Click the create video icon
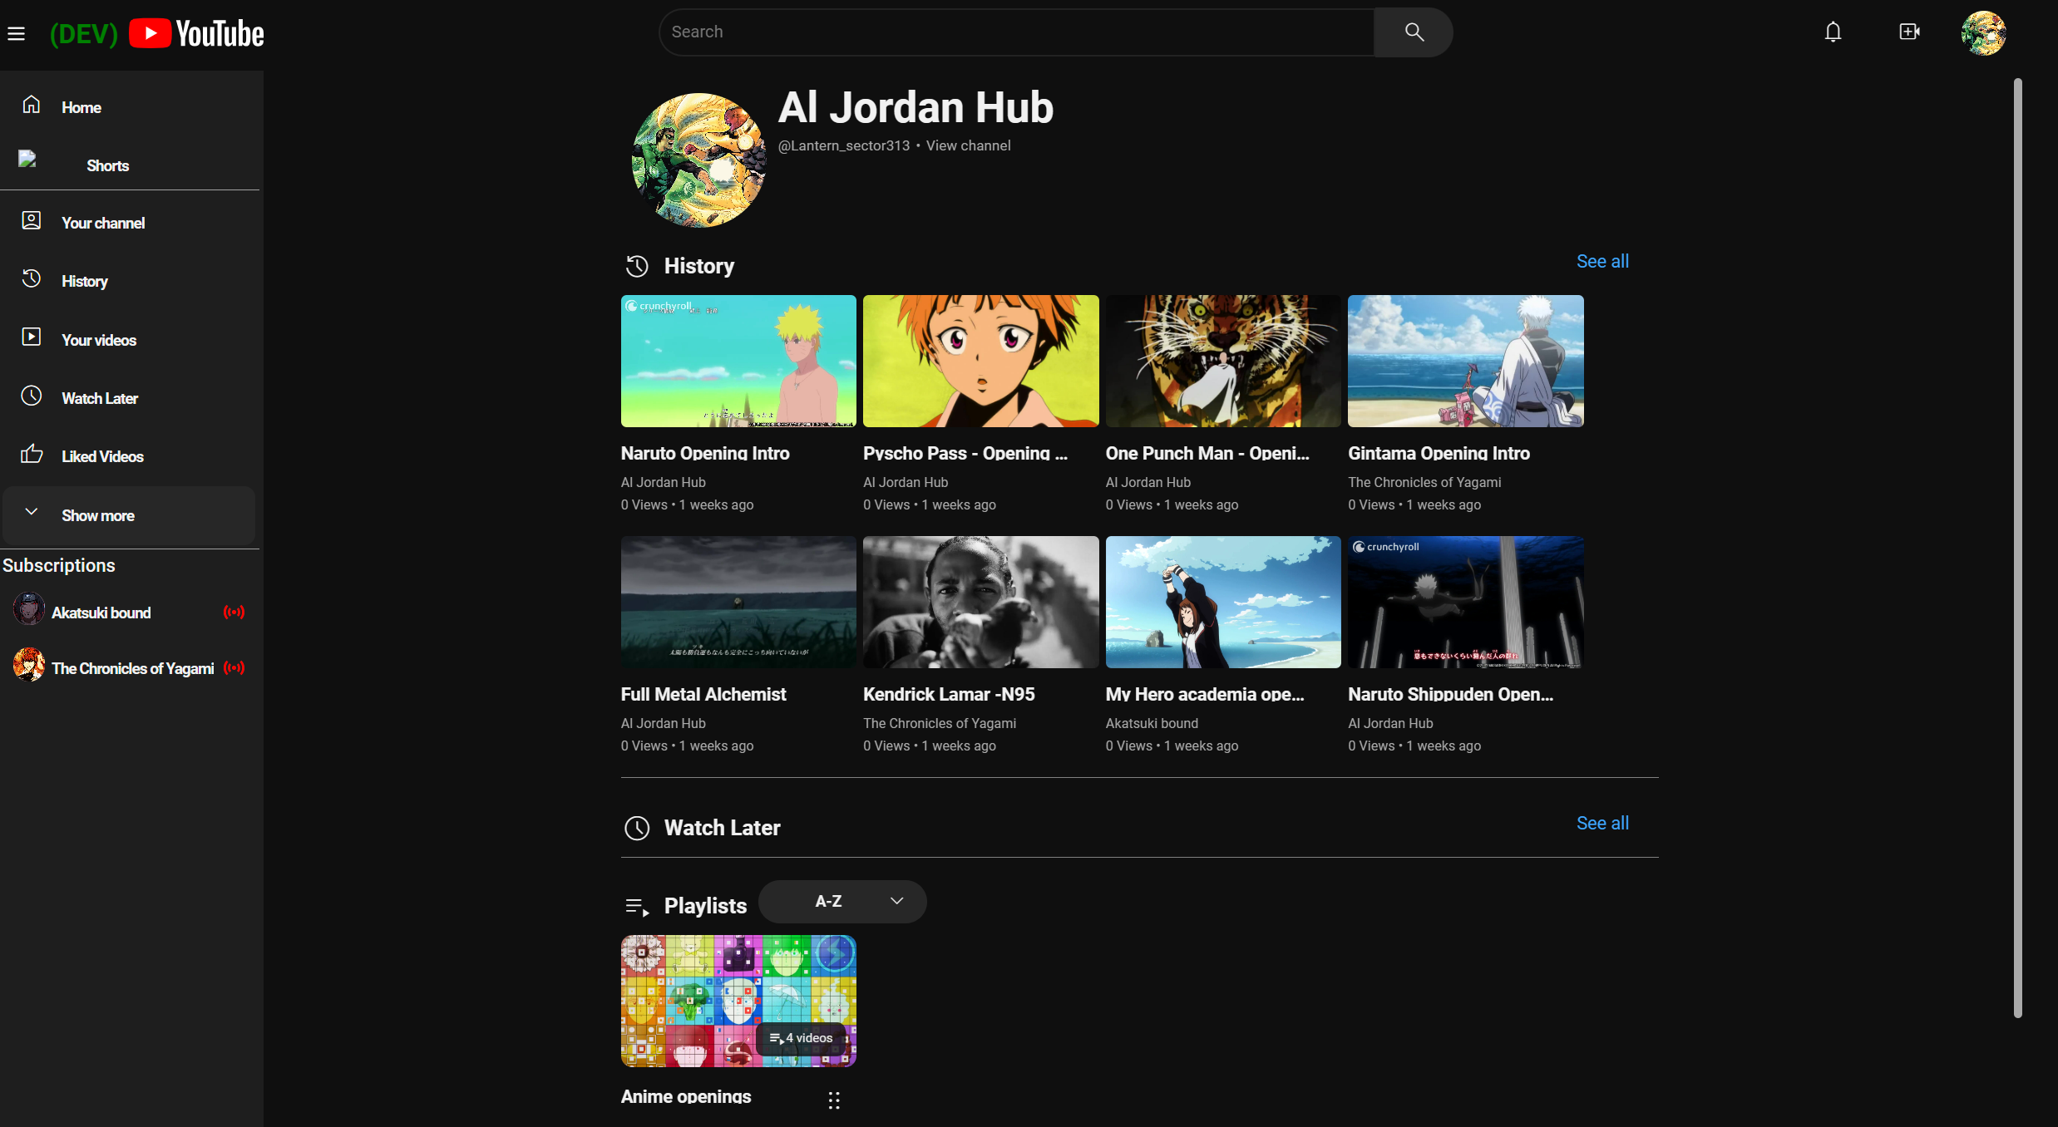The image size is (2058, 1127). pos(1909,32)
